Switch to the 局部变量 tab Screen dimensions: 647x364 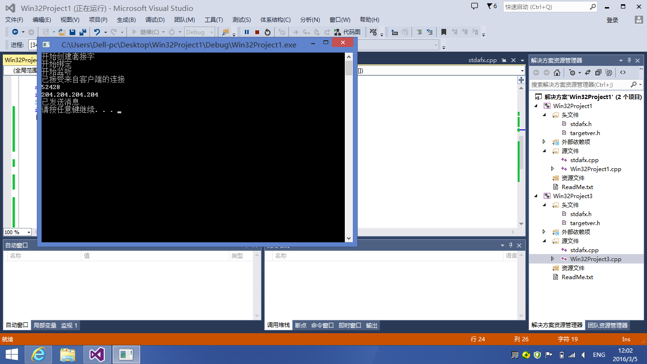click(x=45, y=325)
